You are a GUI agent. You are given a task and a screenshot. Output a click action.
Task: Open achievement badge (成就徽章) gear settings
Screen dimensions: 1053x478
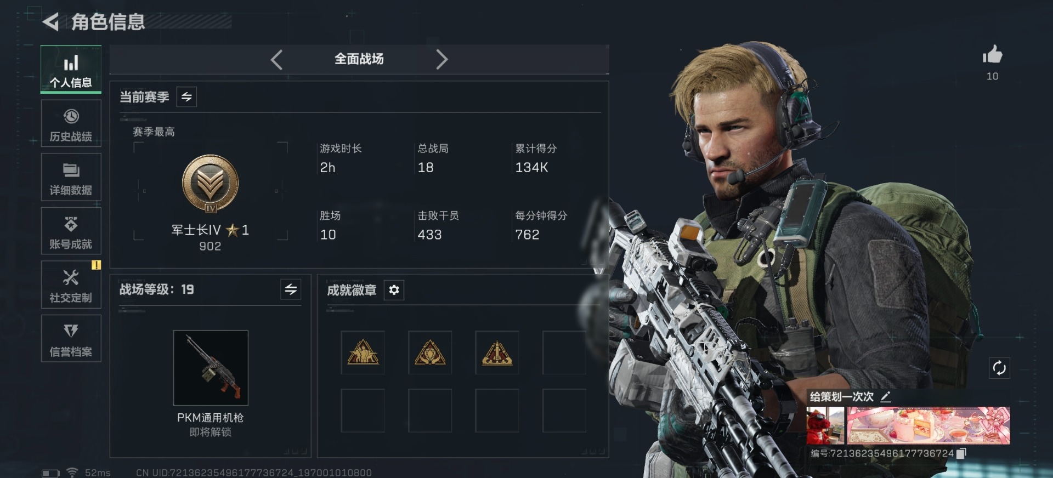(394, 290)
